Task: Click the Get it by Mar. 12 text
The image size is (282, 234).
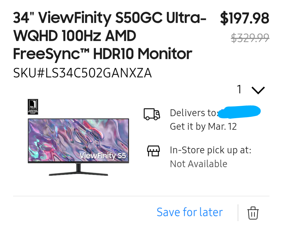Action: pyautogui.click(x=203, y=126)
